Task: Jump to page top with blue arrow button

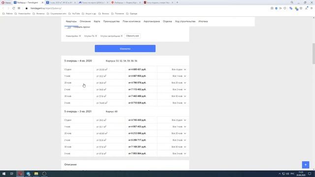Action: [x=306, y=165]
